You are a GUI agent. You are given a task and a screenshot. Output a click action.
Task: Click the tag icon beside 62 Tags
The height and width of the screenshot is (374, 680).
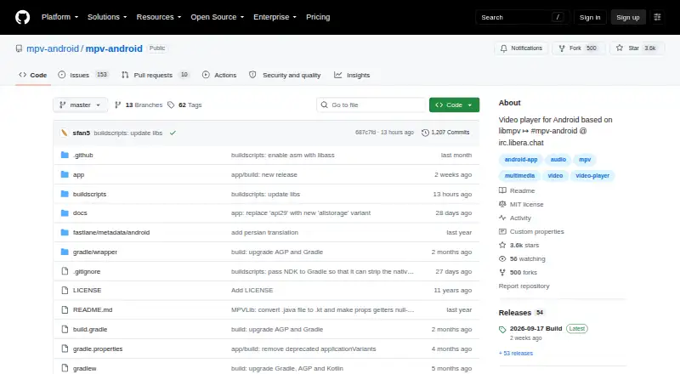(171, 105)
